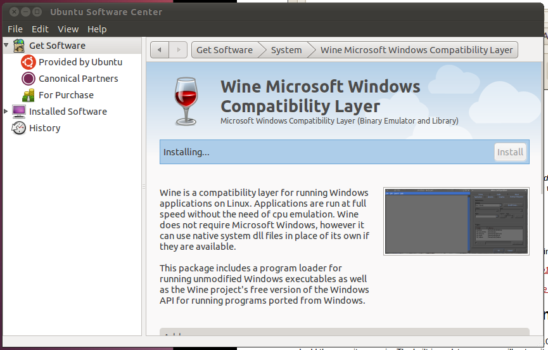The height and width of the screenshot is (350, 548).
Task: Go back using the left arrow button
Action: coord(160,50)
